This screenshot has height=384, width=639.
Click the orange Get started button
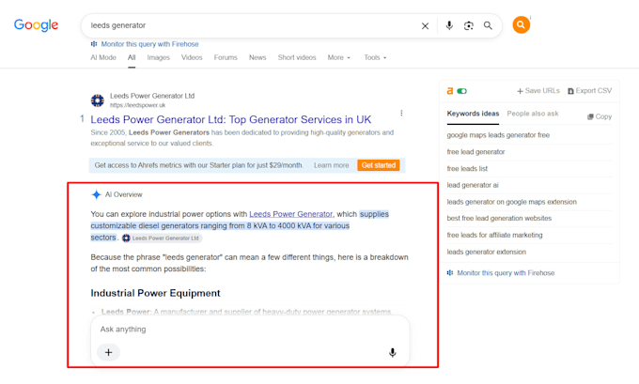point(379,165)
